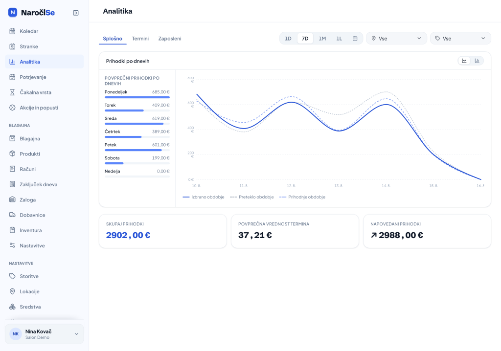Select the 1L time range

[x=339, y=39]
